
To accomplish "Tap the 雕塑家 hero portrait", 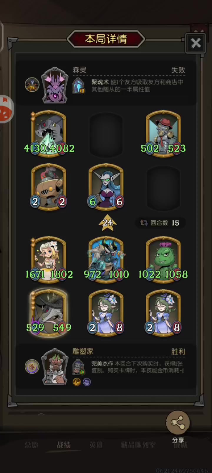I will point(55,367).
